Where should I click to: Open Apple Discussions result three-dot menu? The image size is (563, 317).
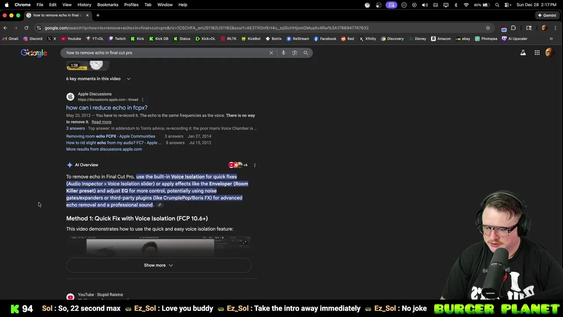point(143,100)
